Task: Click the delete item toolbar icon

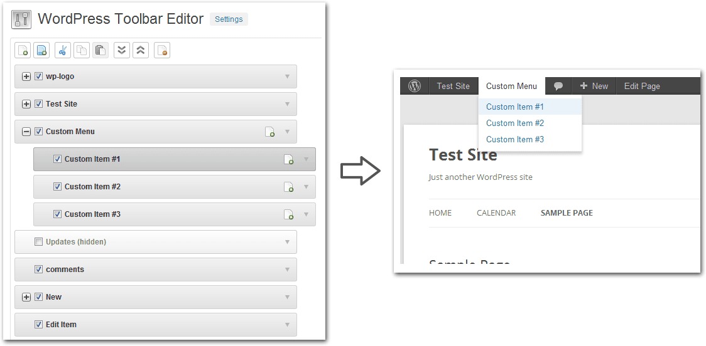Action: point(162,50)
